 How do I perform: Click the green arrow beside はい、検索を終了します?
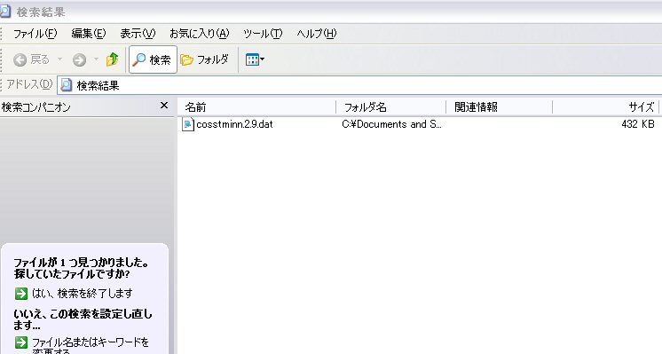click(x=21, y=294)
